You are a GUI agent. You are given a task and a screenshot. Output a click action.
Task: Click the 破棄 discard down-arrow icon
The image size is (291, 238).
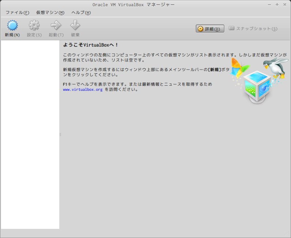tap(75, 25)
